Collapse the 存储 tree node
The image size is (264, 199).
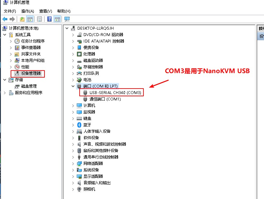point(5,80)
